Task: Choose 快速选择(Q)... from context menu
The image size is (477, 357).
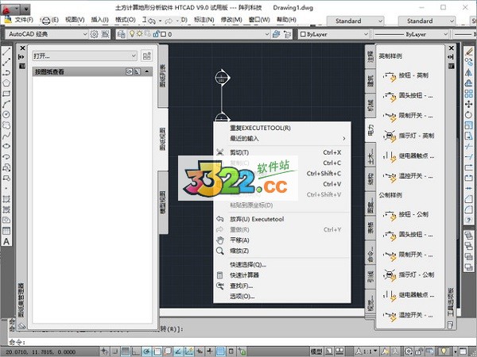Action: 247,264
